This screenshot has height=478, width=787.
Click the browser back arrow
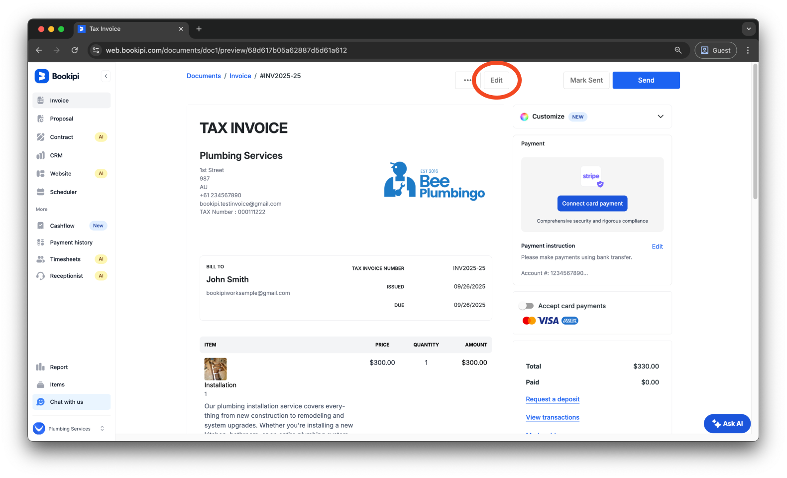(39, 50)
